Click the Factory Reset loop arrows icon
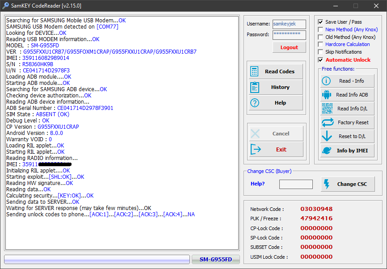The height and width of the screenshot is (269, 387). coord(328,122)
